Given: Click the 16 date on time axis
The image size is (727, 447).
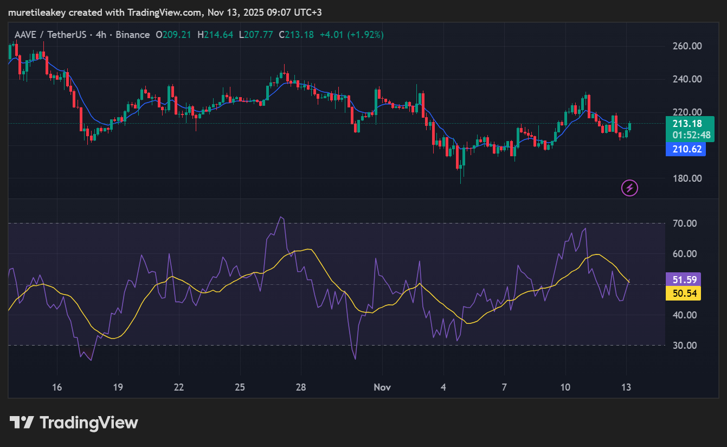Looking at the screenshot, I should coord(57,387).
